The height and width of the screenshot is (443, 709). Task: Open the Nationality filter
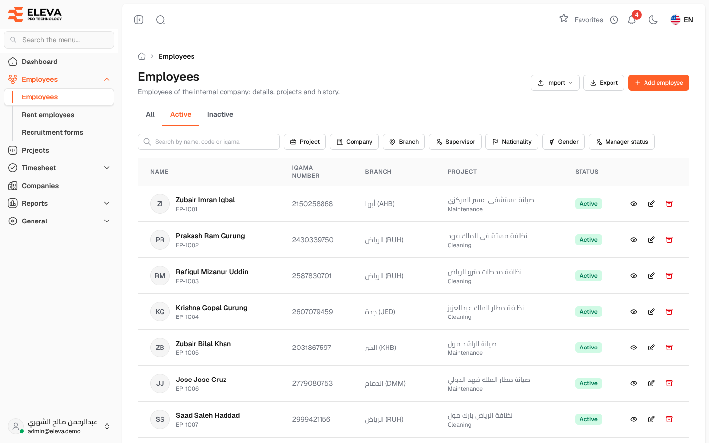[x=512, y=142]
